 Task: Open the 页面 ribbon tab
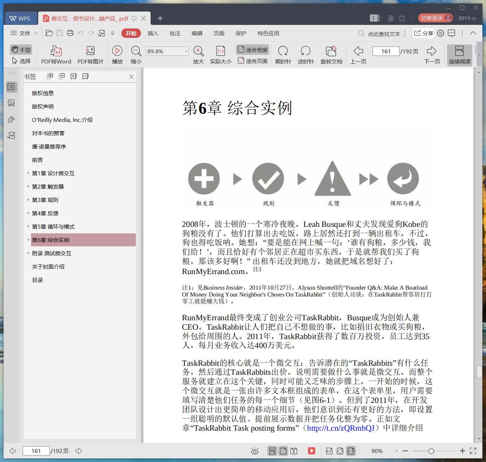[219, 33]
